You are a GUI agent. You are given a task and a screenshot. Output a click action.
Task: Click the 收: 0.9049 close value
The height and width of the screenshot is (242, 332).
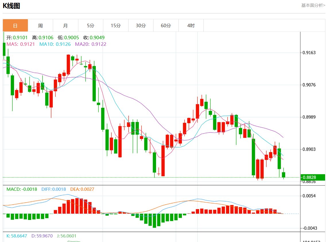94,38
